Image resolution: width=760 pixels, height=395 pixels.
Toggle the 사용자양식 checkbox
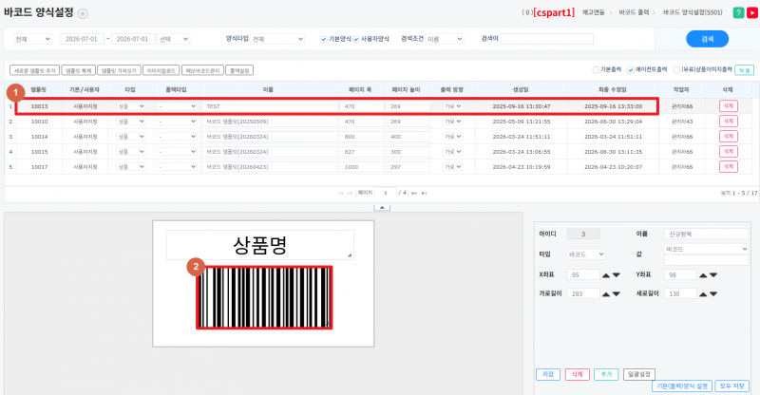[x=356, y=39]
